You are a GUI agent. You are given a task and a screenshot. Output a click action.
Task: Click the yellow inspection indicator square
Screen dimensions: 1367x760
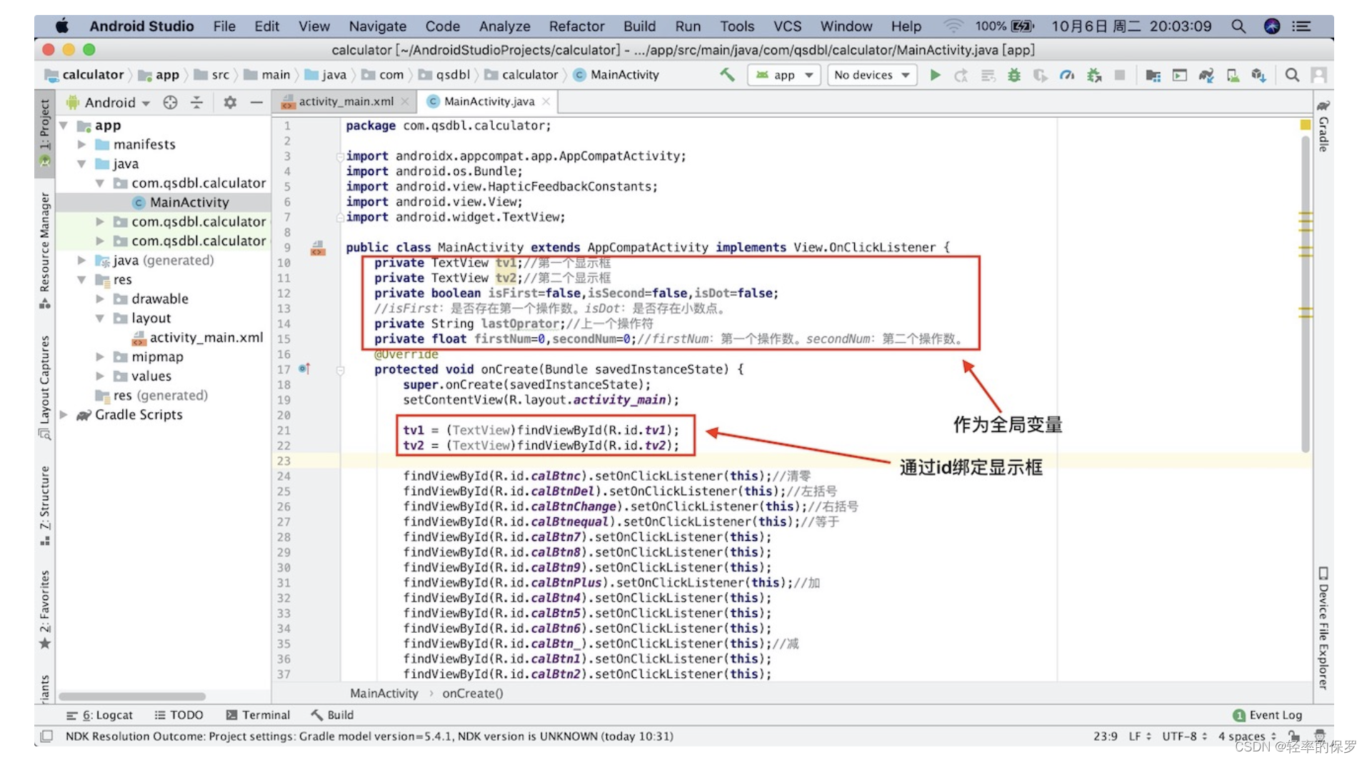(x=1306, y=125)
